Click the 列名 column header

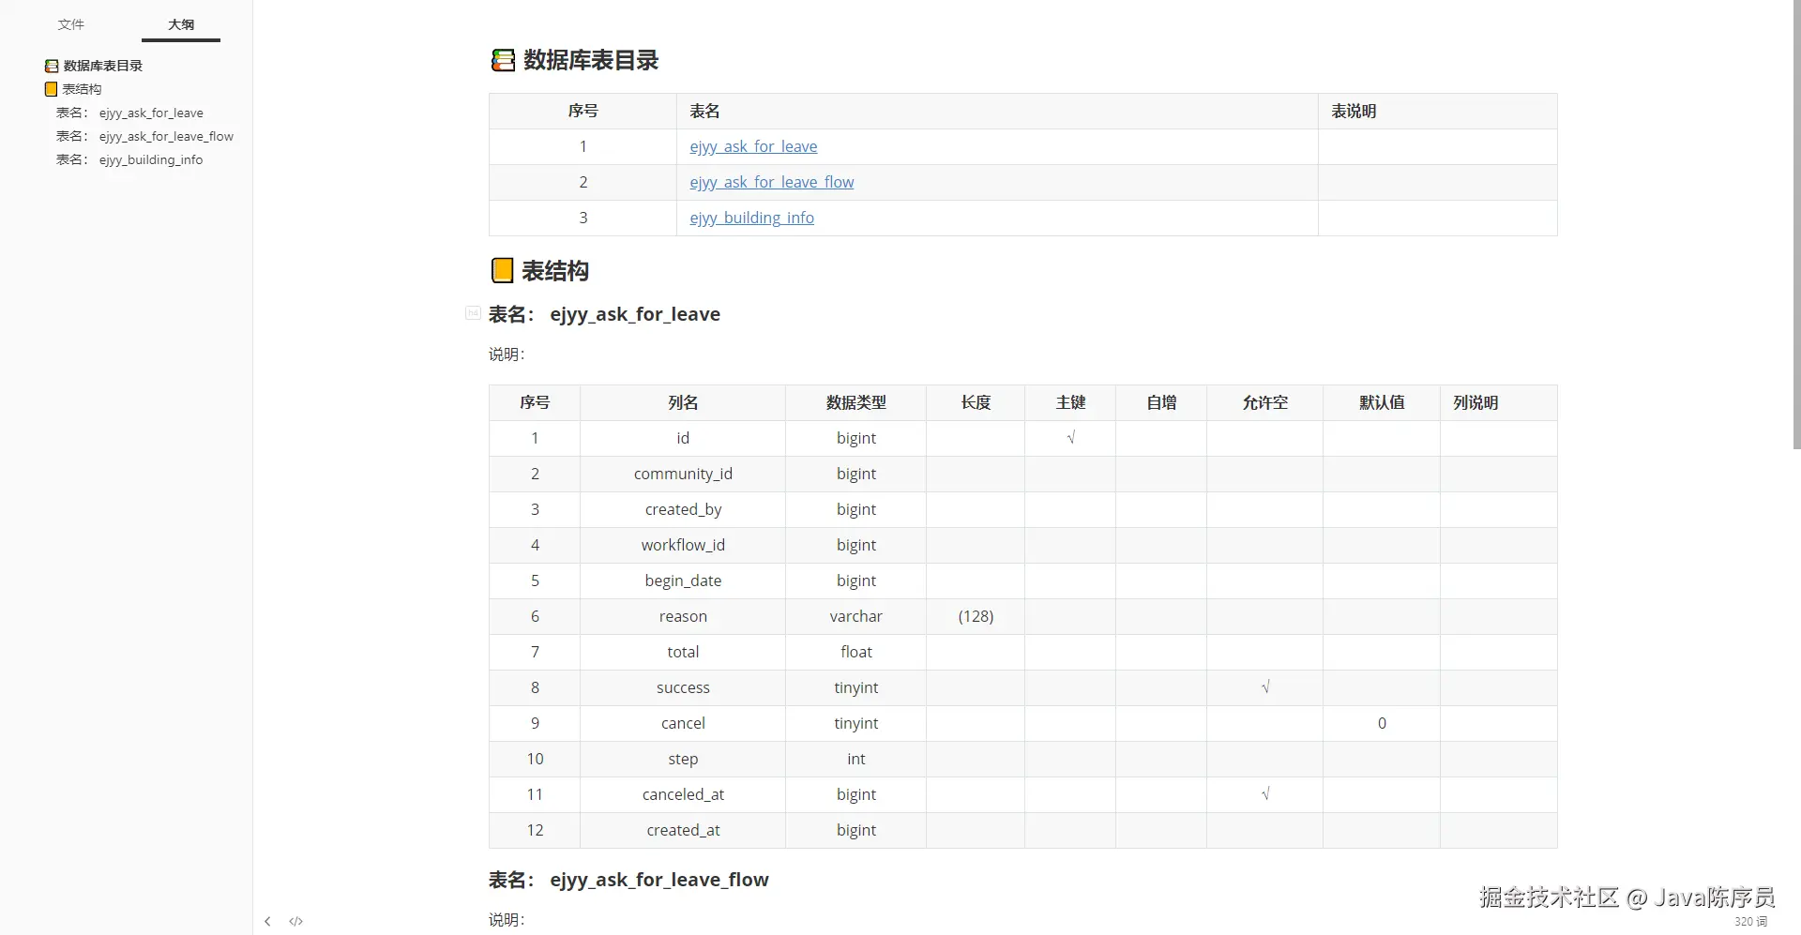[x=683, y=403]
